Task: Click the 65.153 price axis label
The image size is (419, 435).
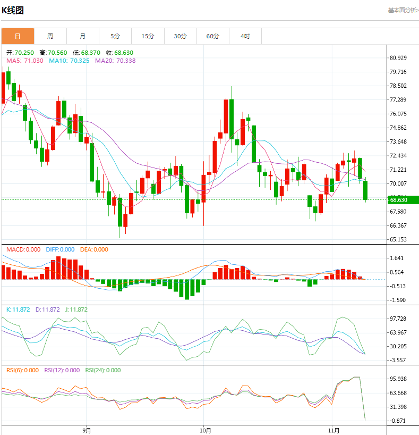Action: pyautogui.click(x=398, y=239)
